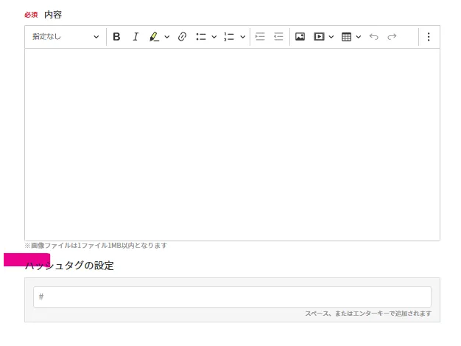Focus the hashtag input field

pos(232,297)
